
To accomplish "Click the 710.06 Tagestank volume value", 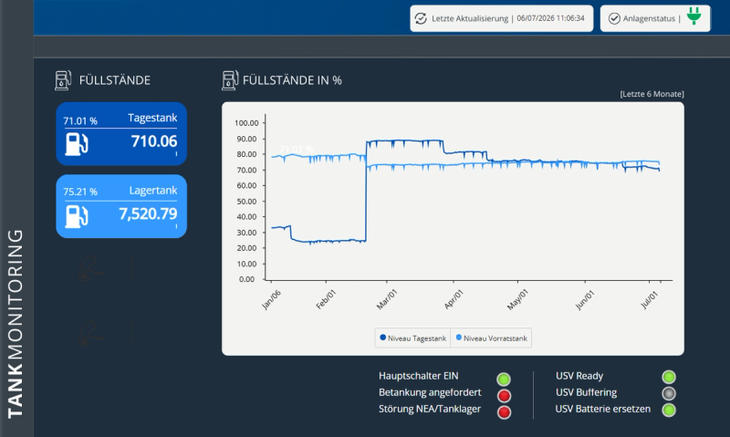I will pyautogui.click(x=154, y=141).
